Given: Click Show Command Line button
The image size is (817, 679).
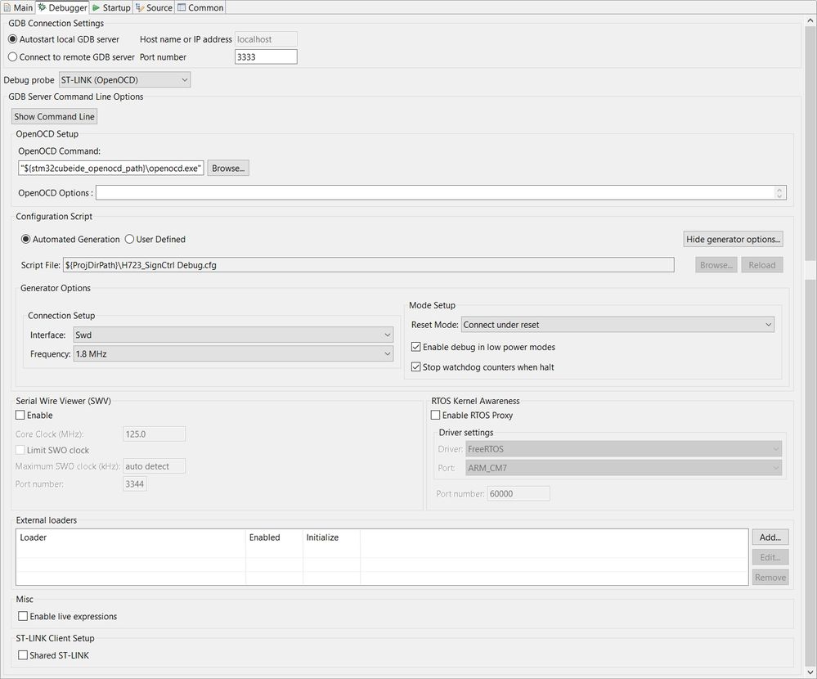Looking at the screenshot, I should [x=54, y=116].
